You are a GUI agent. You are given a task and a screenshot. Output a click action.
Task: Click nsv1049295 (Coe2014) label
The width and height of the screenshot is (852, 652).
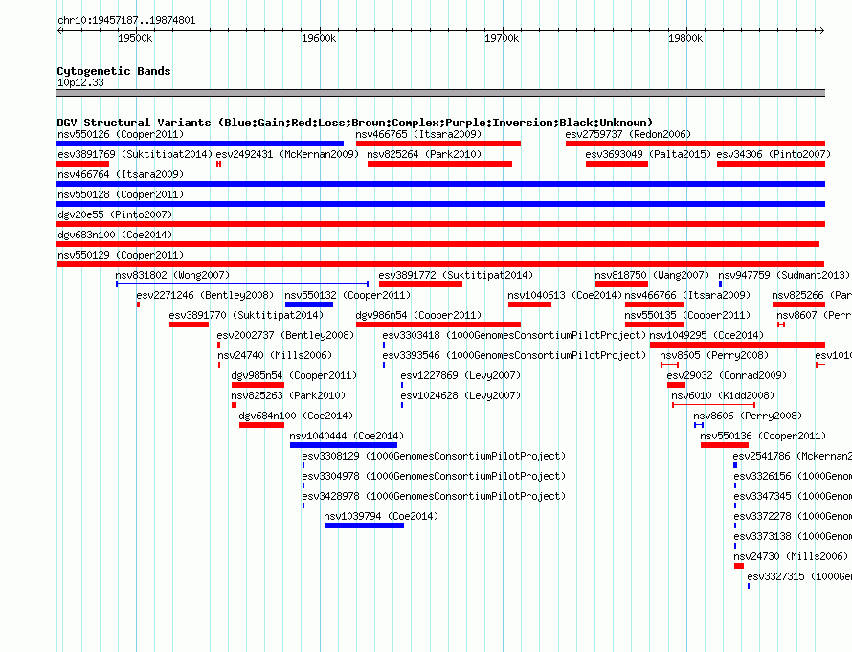tap(706, 335)
